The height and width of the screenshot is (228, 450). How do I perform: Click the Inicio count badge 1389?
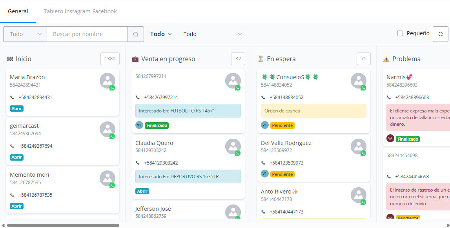coord(110,59)
